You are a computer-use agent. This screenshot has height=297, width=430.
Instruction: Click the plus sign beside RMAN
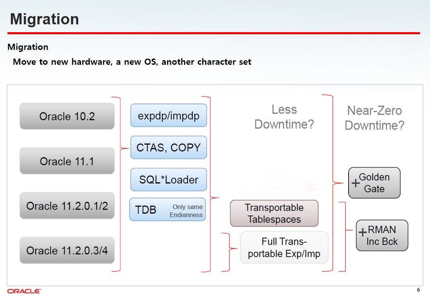click(x=363, y=232)
